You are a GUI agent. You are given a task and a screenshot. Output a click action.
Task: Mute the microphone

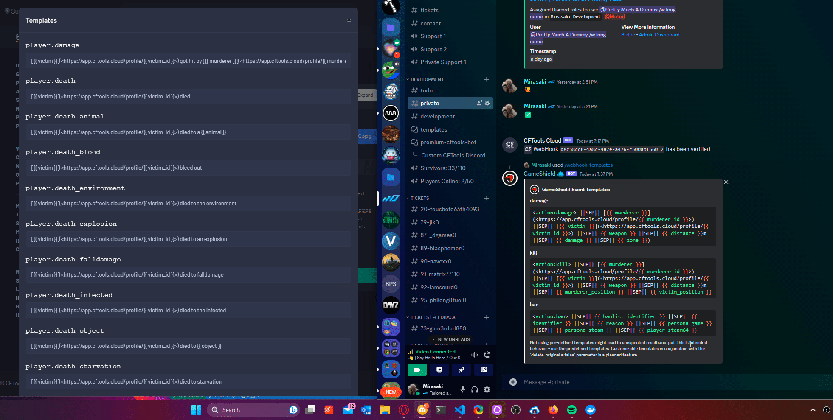click(x=462, y=389)
